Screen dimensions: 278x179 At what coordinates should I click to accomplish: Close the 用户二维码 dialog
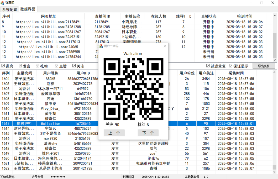pyautogui.click(x=165, y=46)
